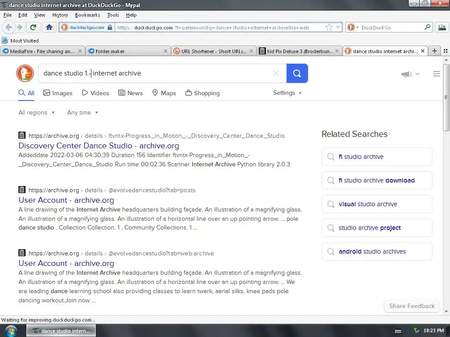This screenshot has width=450, height=337.
Task: Expand the Any time filter
Action: pos(83,113)
